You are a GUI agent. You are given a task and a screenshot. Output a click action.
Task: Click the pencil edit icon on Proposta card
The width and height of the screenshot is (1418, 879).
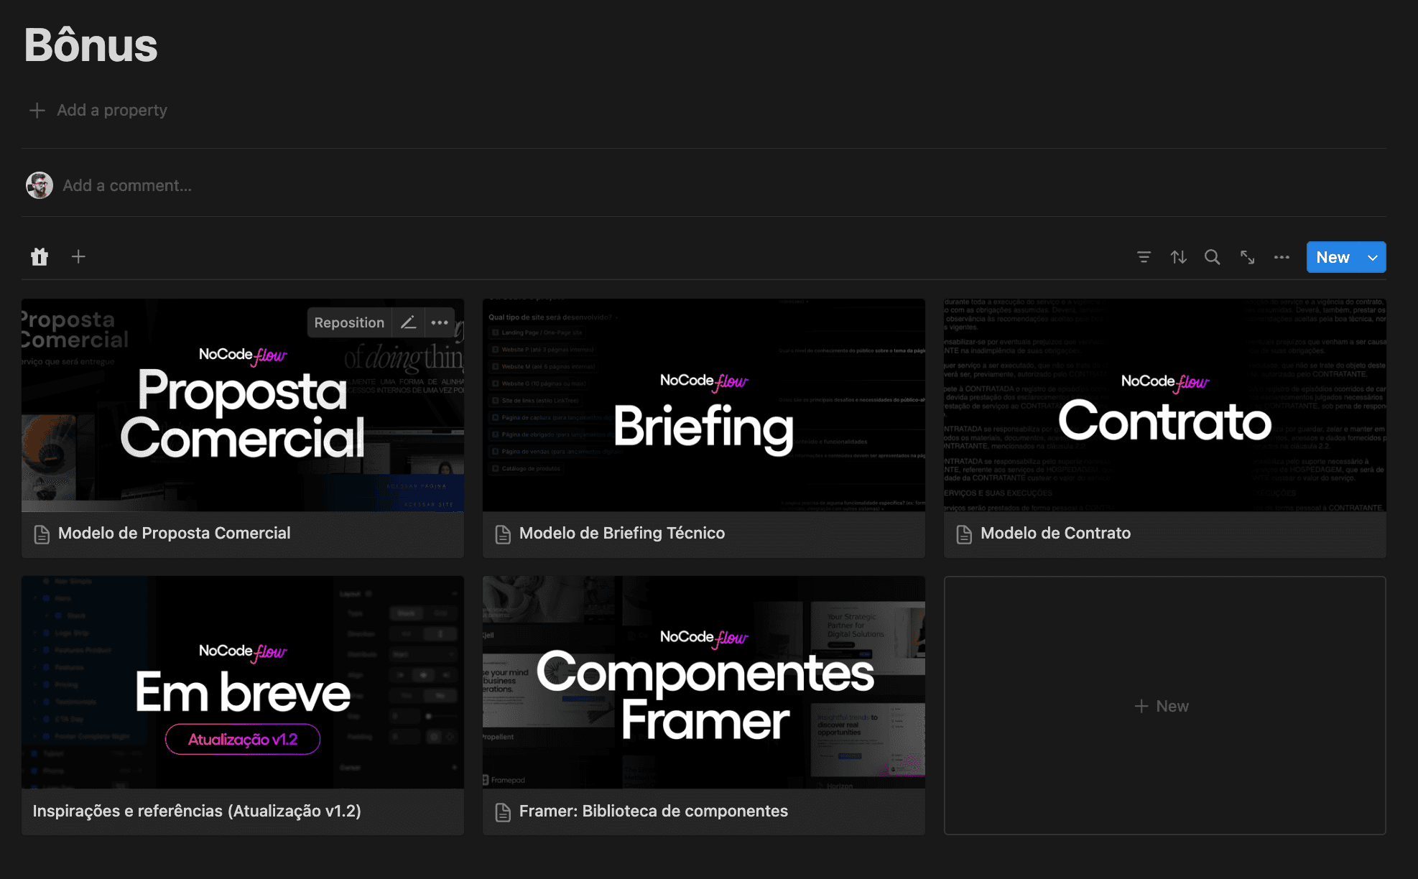[408, 322]
